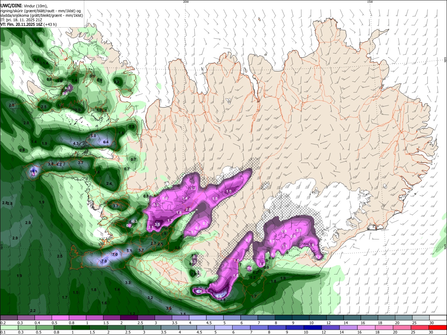Viewport: 447px width, 335px height.
Task: Click the deep navy blue swatch in the lower legend
Action: 312,327
